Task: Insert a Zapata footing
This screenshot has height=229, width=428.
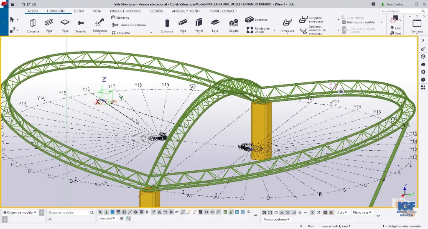Action: [x=234, y=25]
